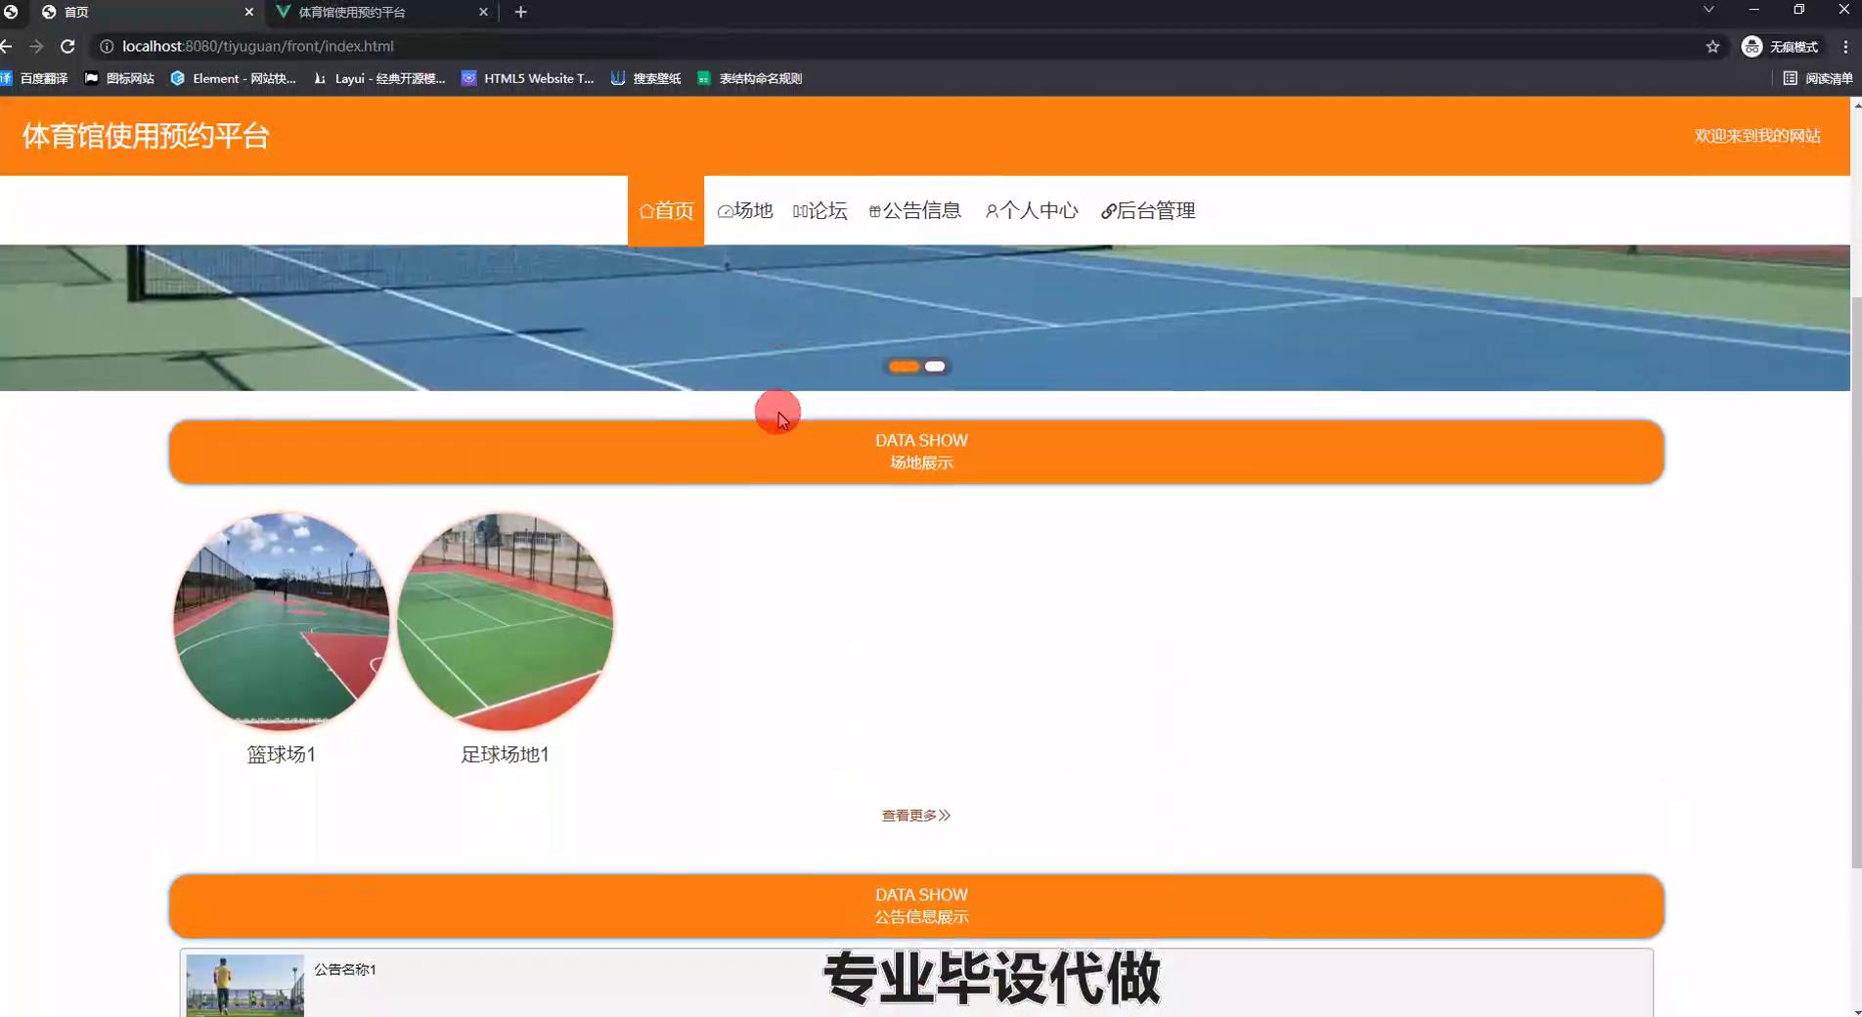Open 个人中心 in the navigation
Image resolution: width=1862 pixels, height=1017 pixels.
point(1032,210)
